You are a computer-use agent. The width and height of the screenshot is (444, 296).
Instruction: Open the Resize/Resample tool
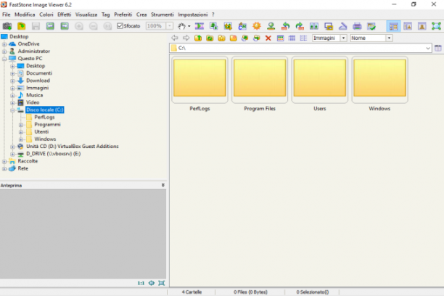tap(213, 26)
